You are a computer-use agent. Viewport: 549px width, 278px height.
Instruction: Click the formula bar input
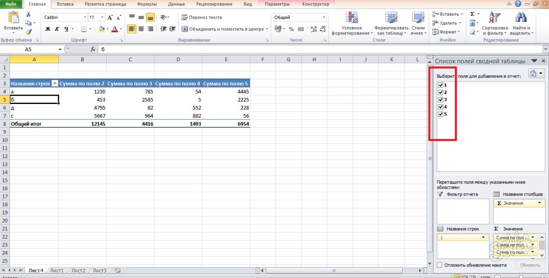[320, 49]
